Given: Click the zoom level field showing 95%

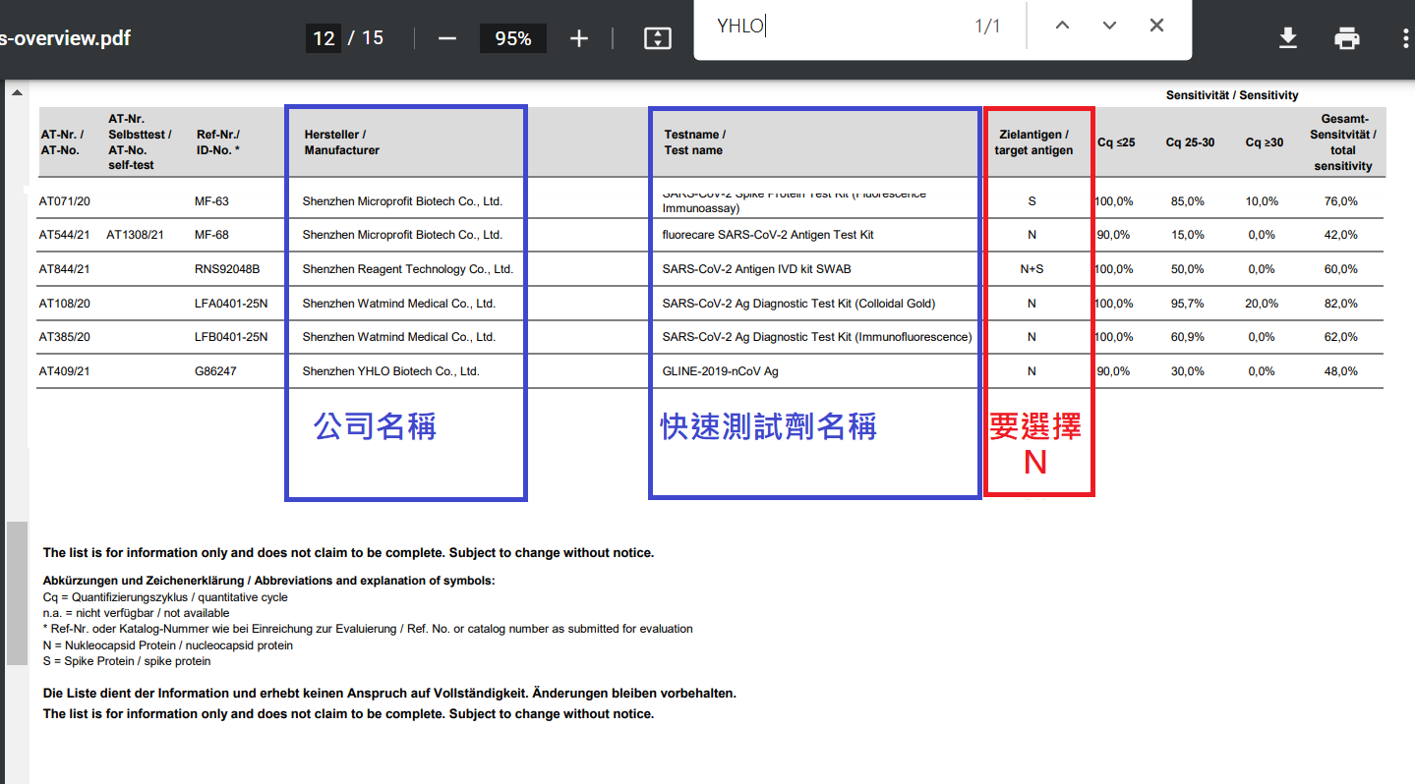Looking at the screenshot, I should 513,38.
